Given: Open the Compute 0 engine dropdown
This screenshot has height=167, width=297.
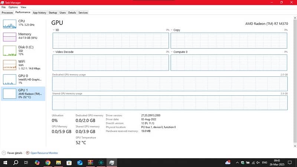Looking at the screenshot, I should click(172, 52).
